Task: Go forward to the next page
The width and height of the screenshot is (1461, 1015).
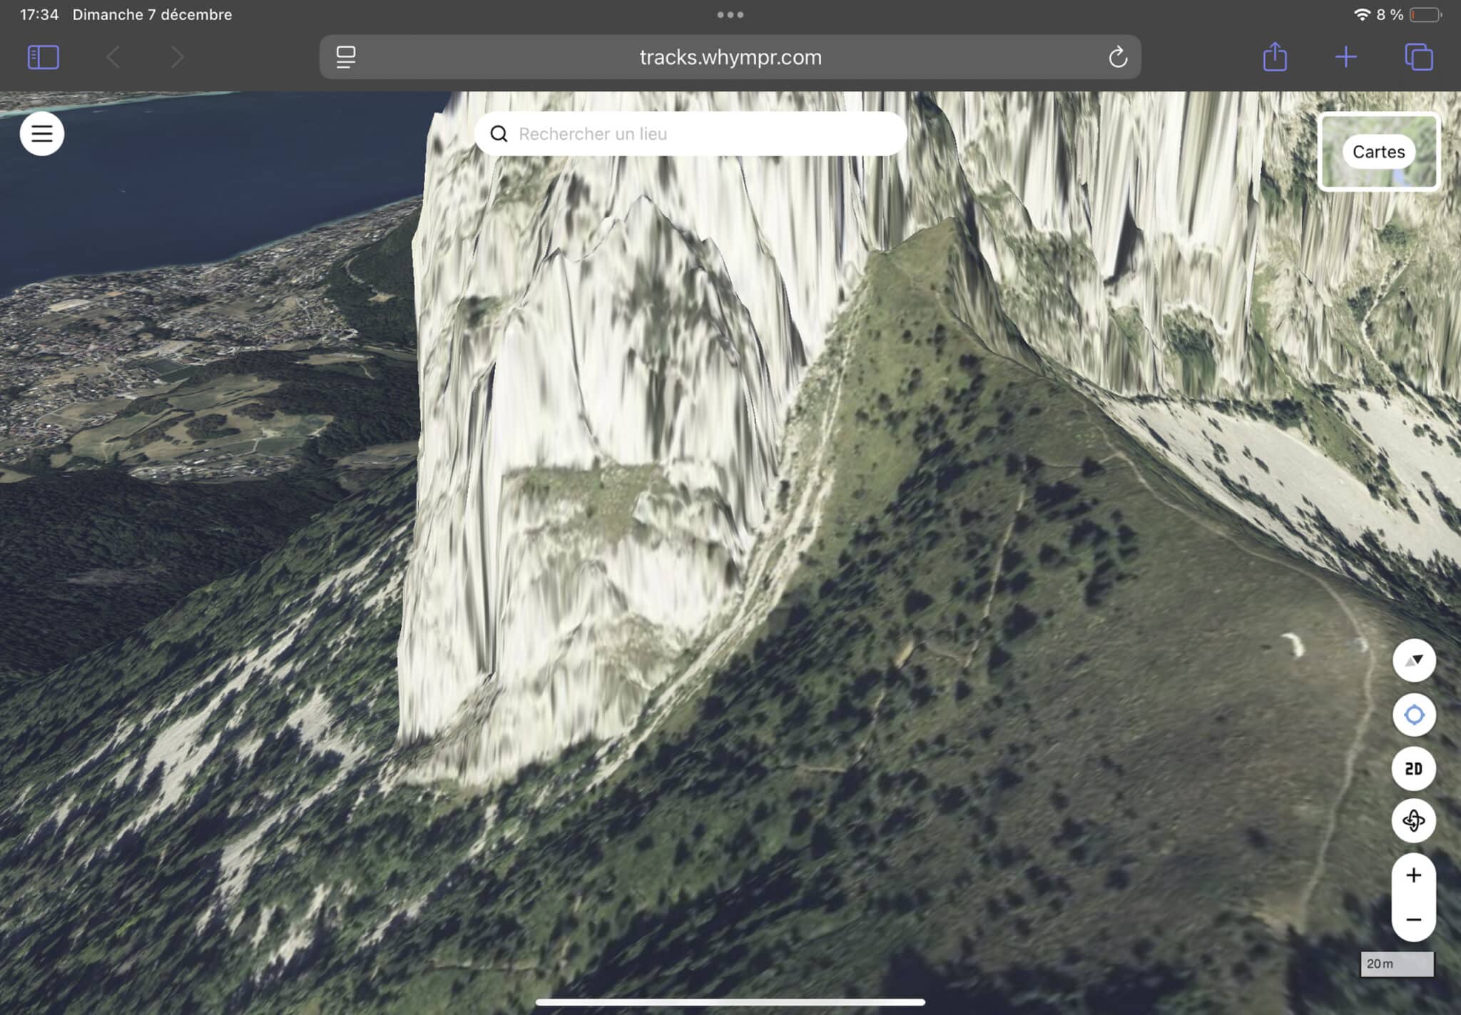Action: pyautogui.click(x=178, y=57)
